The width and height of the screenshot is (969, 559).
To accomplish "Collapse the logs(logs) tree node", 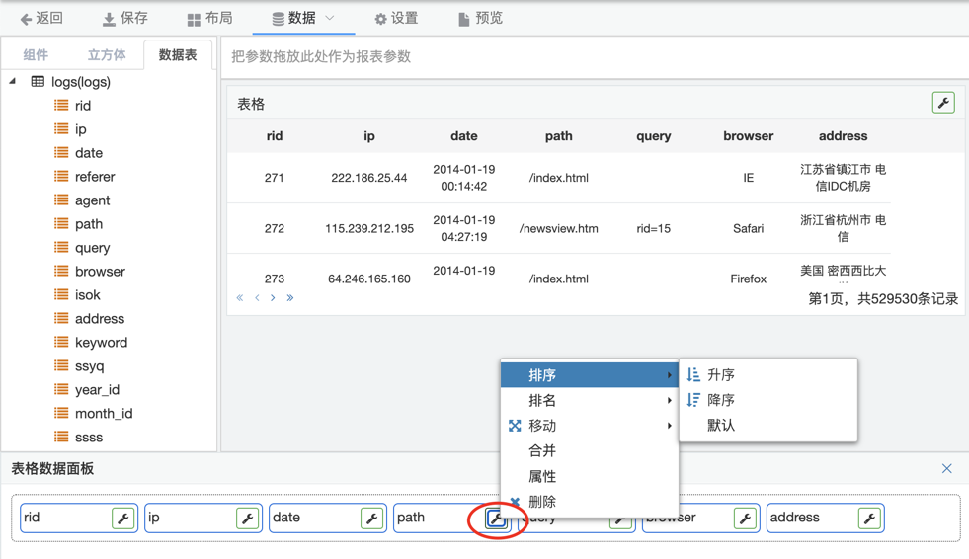I will point(13,82).
